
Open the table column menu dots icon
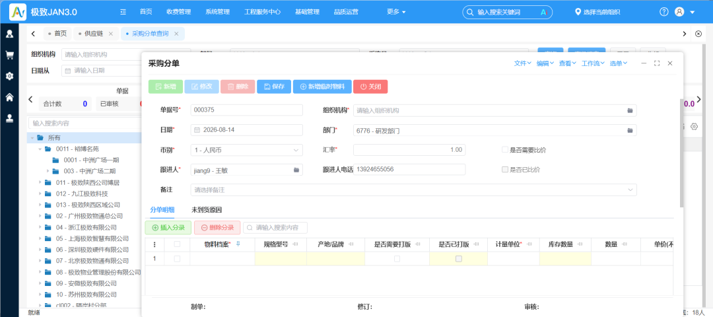pyautogui.click(x=154, y=245)
